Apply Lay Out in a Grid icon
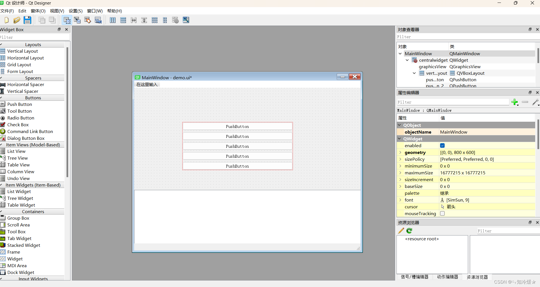540x287 pixels. [155, 20]
